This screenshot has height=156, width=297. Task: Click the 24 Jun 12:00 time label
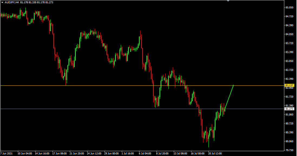pos(94,154)
